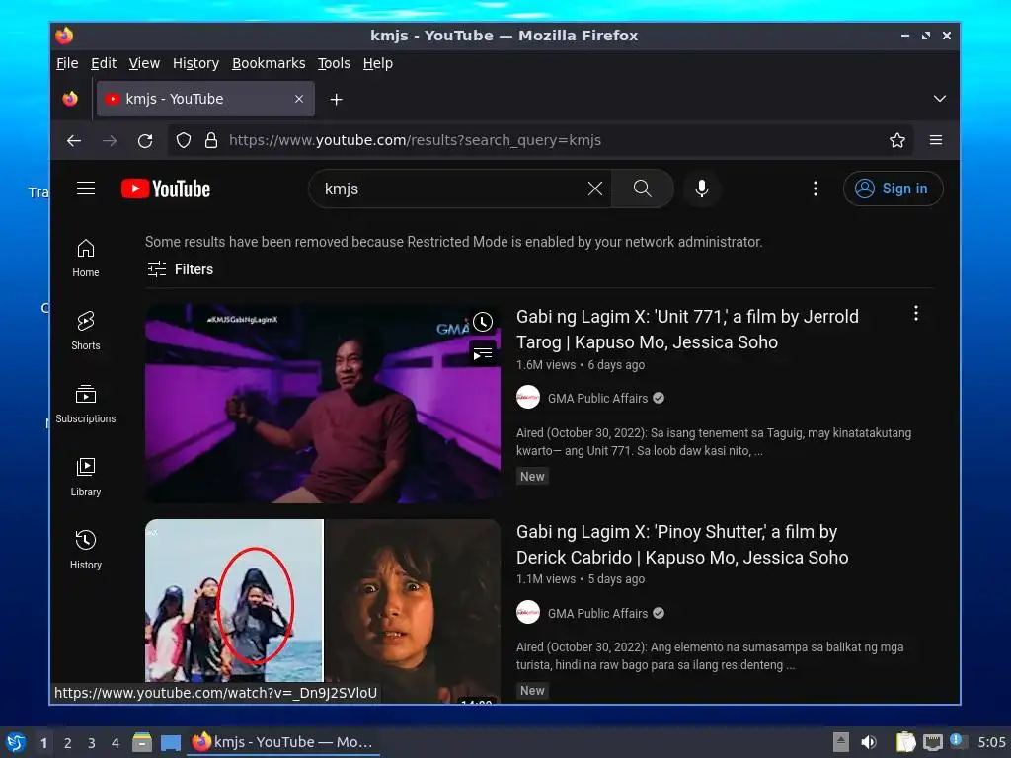The width and height of the screenshot is (1011, 758).
Task: Click the taskbar clock
Action: pos(991,742)
